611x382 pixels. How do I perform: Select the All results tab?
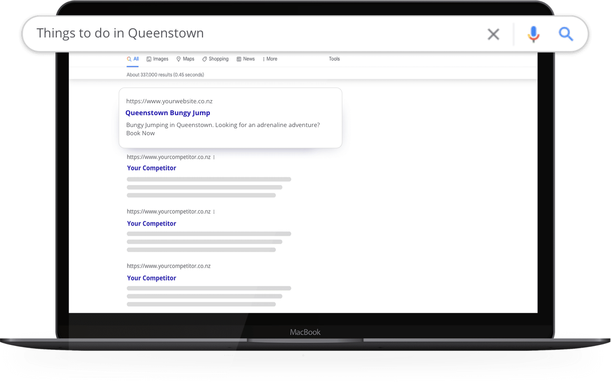133,59
